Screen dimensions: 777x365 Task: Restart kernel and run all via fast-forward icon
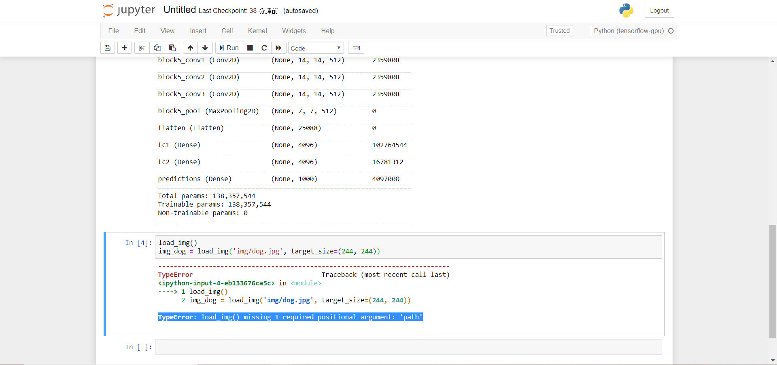tap(279, 48)
